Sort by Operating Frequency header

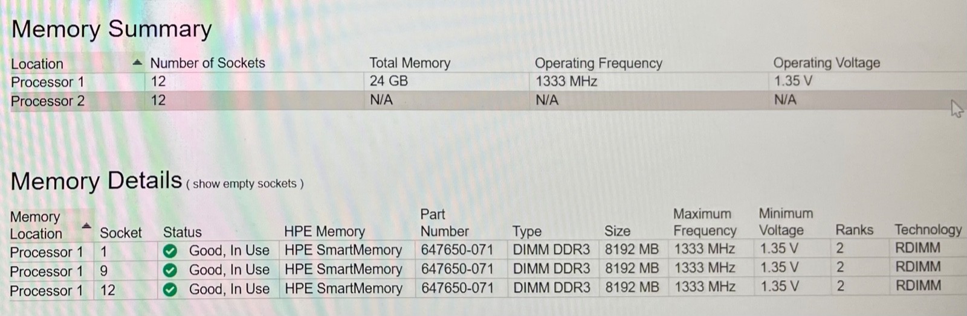pyautogui.click(x=598, y=63)
